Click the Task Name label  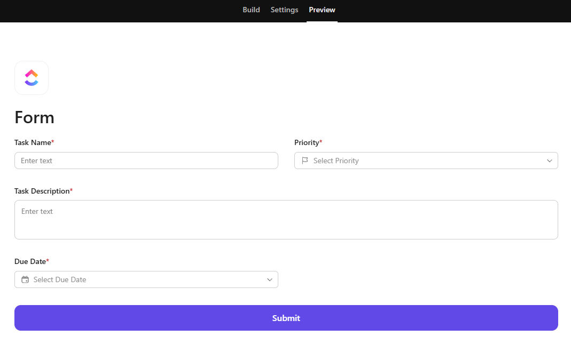(x=34, y=142)
